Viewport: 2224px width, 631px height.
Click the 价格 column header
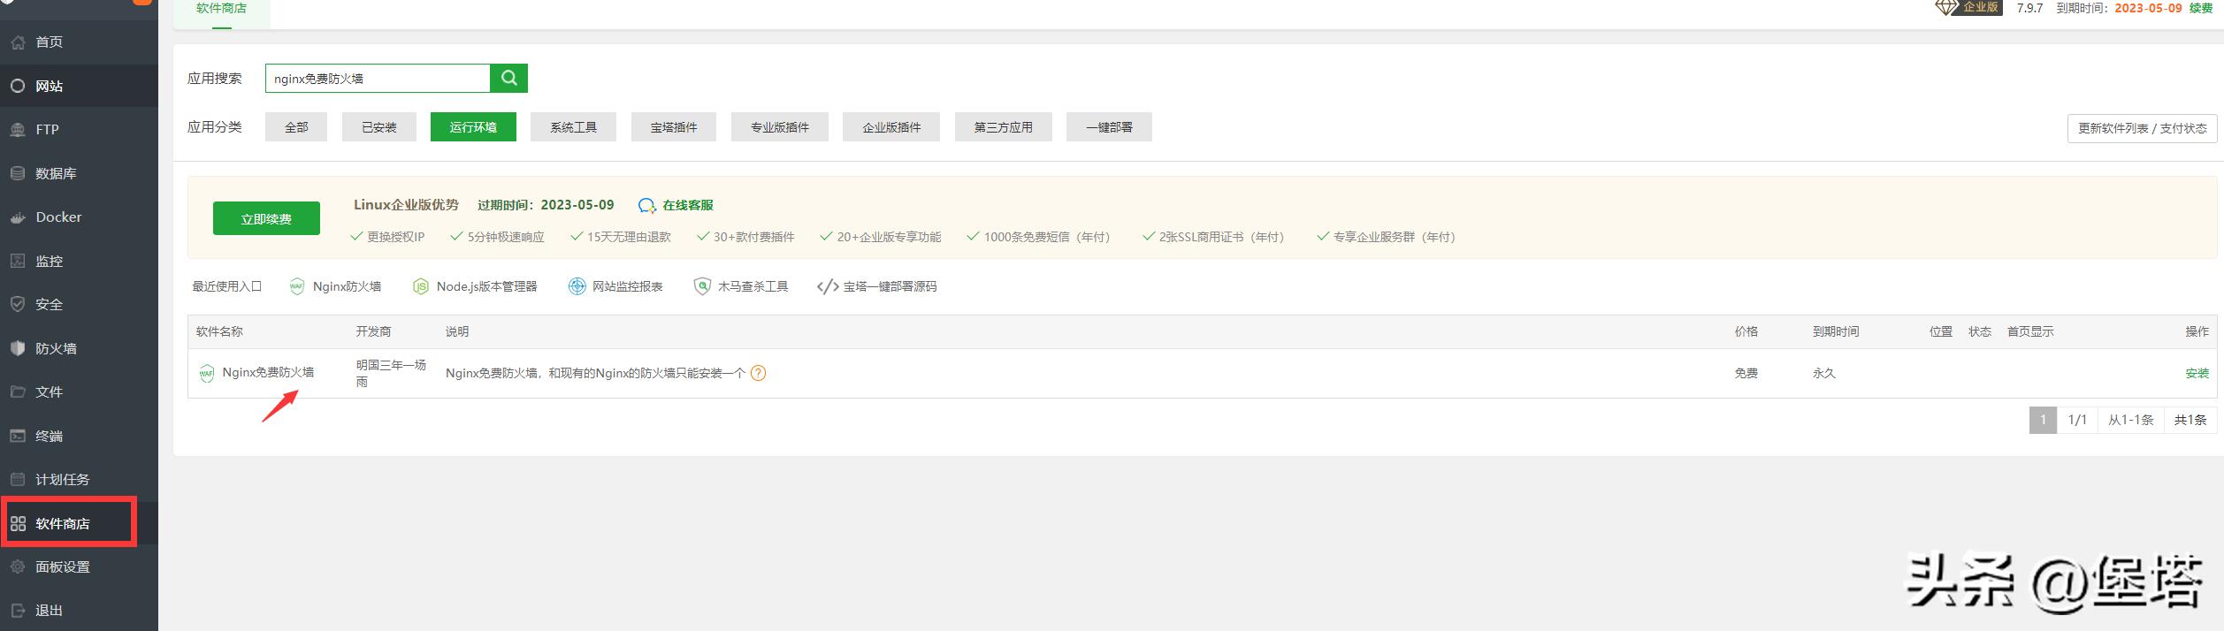pos(1746,331)
